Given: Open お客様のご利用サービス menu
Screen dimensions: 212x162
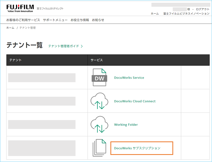Looking at the screenshot, I should coord(23,20).
